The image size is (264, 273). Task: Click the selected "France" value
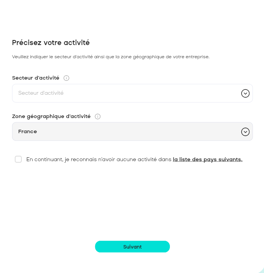(28, 132)
